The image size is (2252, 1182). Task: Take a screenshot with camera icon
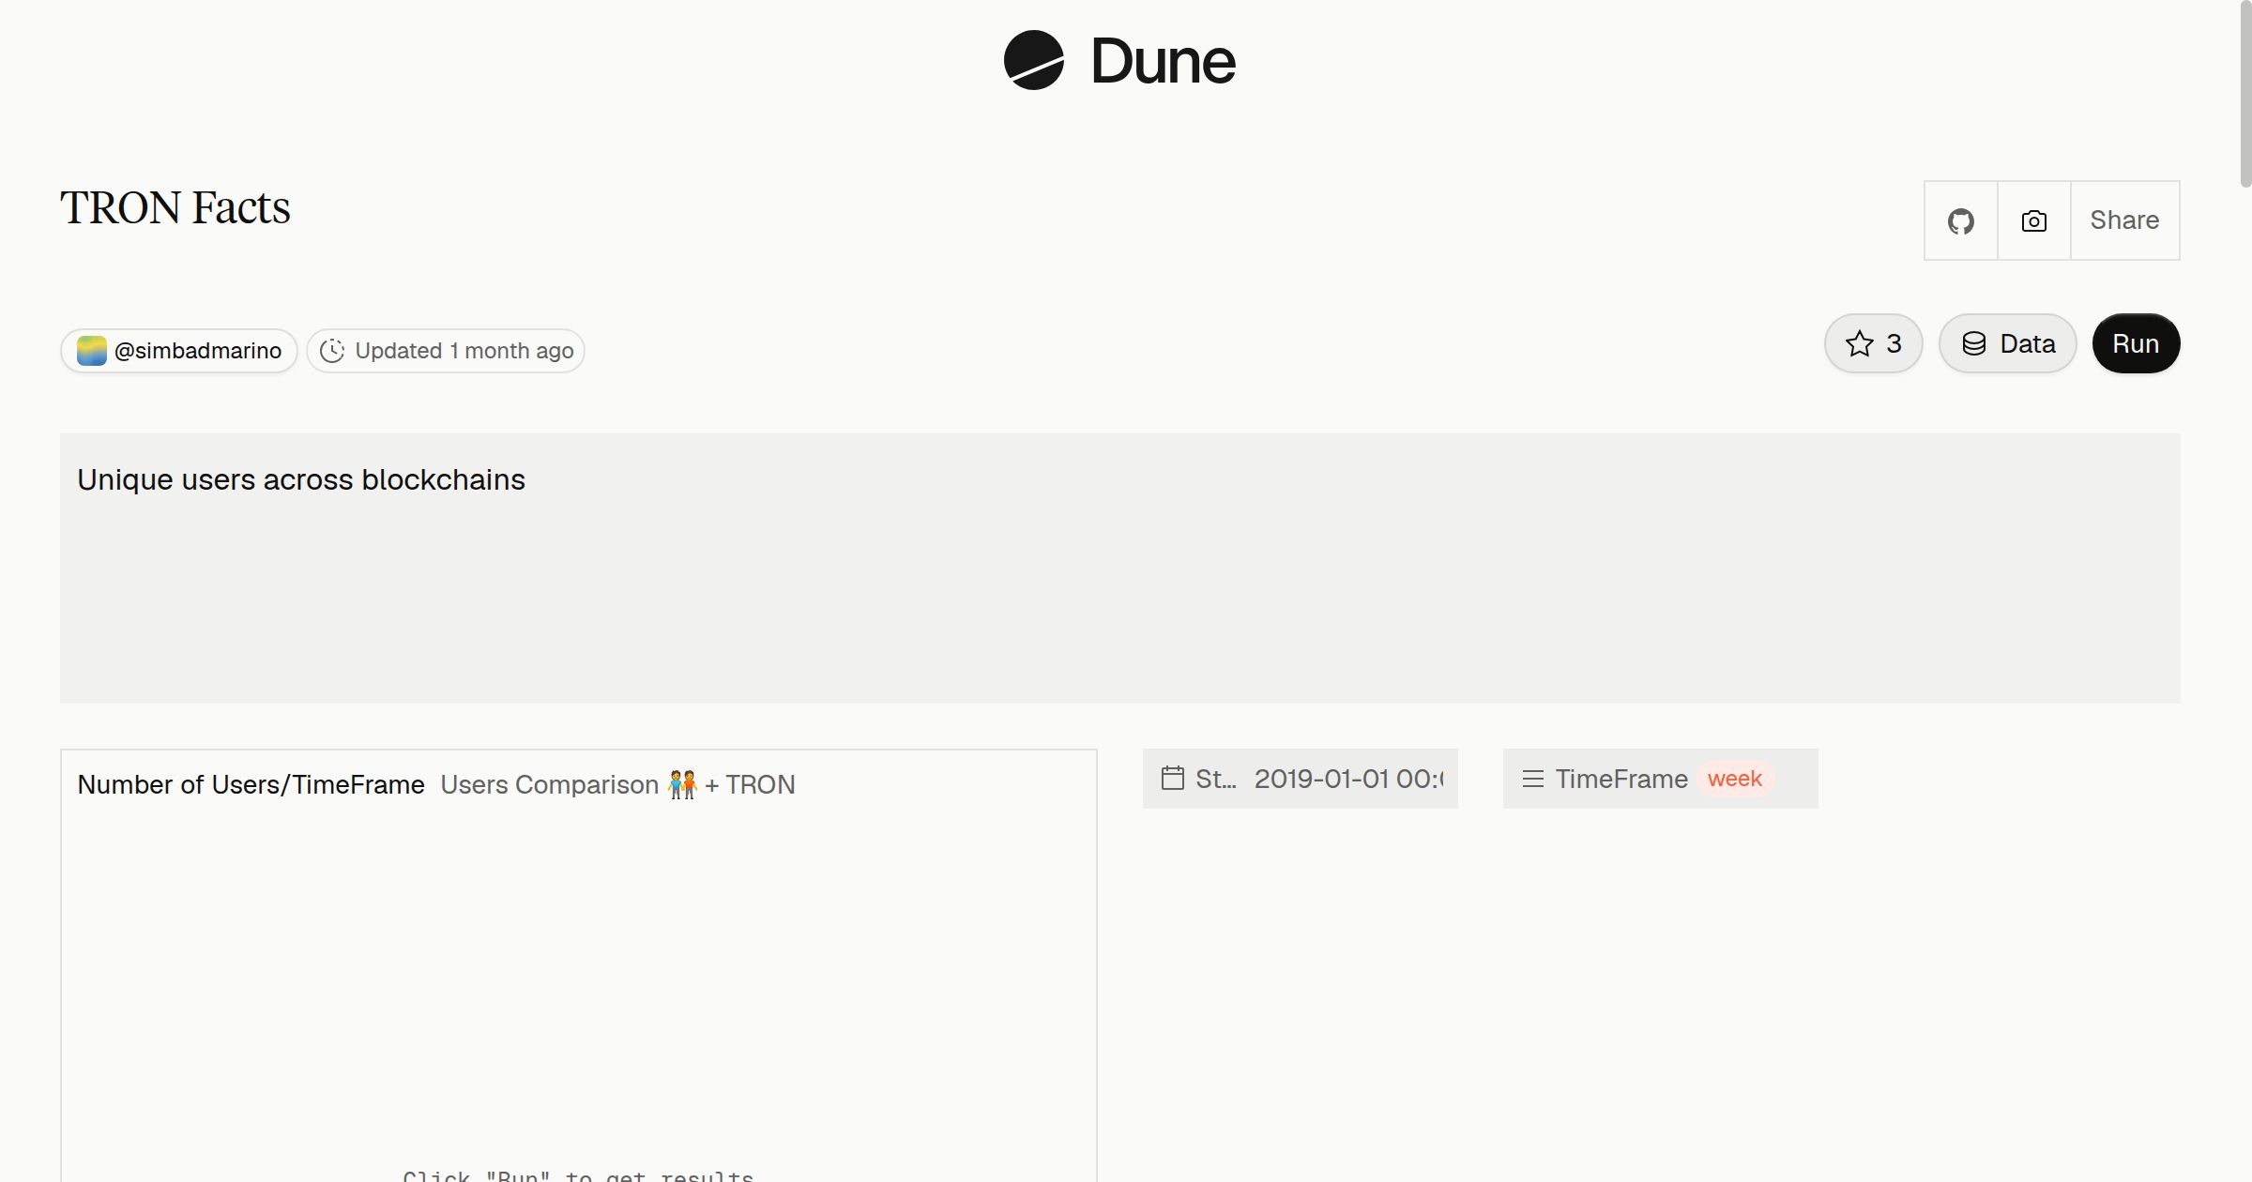(x=2033, y=220)
